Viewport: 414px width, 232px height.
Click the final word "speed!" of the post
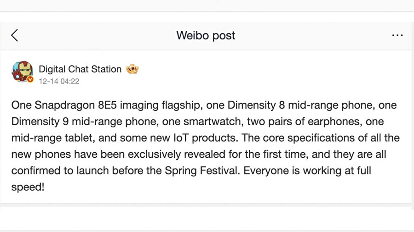pos(28,188)
